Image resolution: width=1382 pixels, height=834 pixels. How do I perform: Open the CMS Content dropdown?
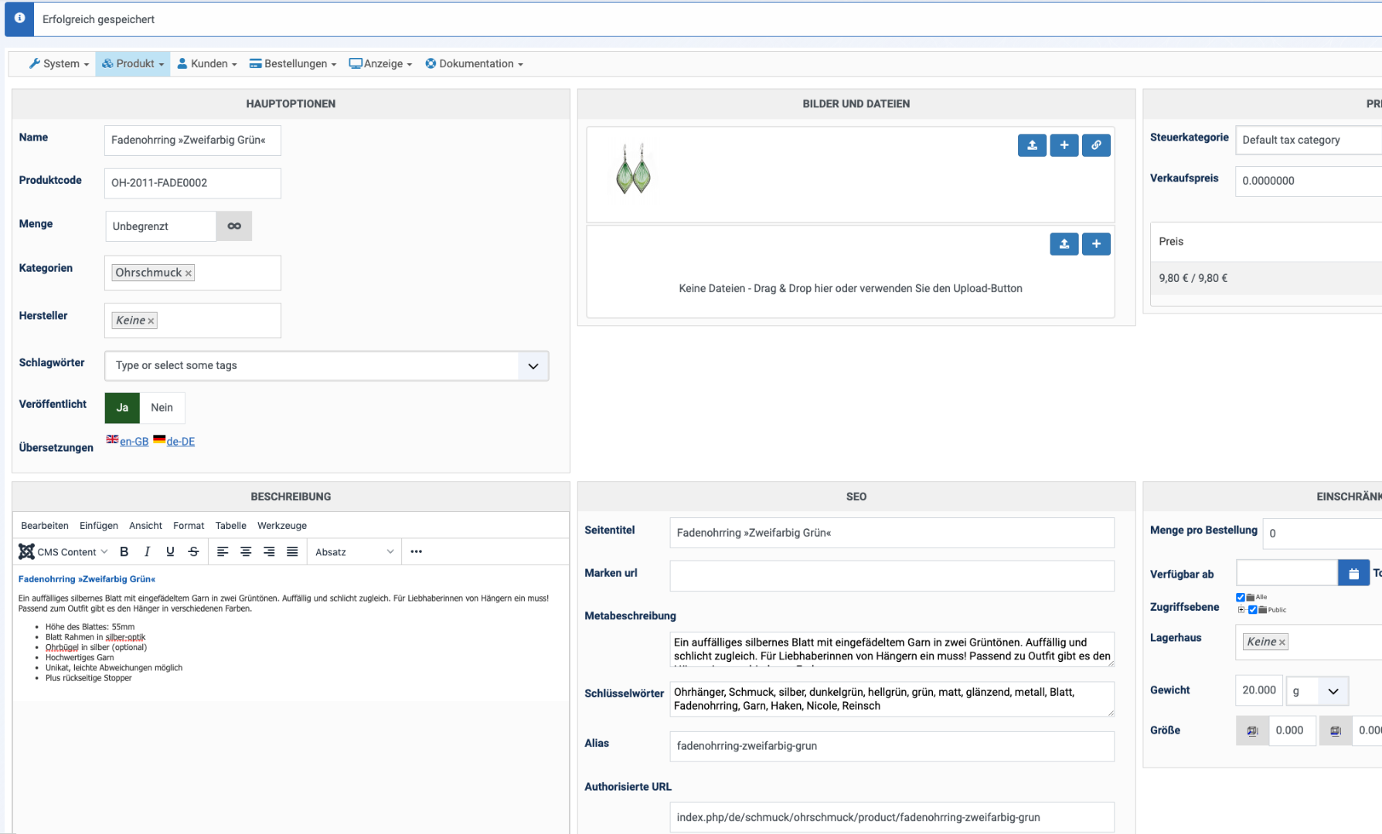pyautogui.click(x=63, y=552)
